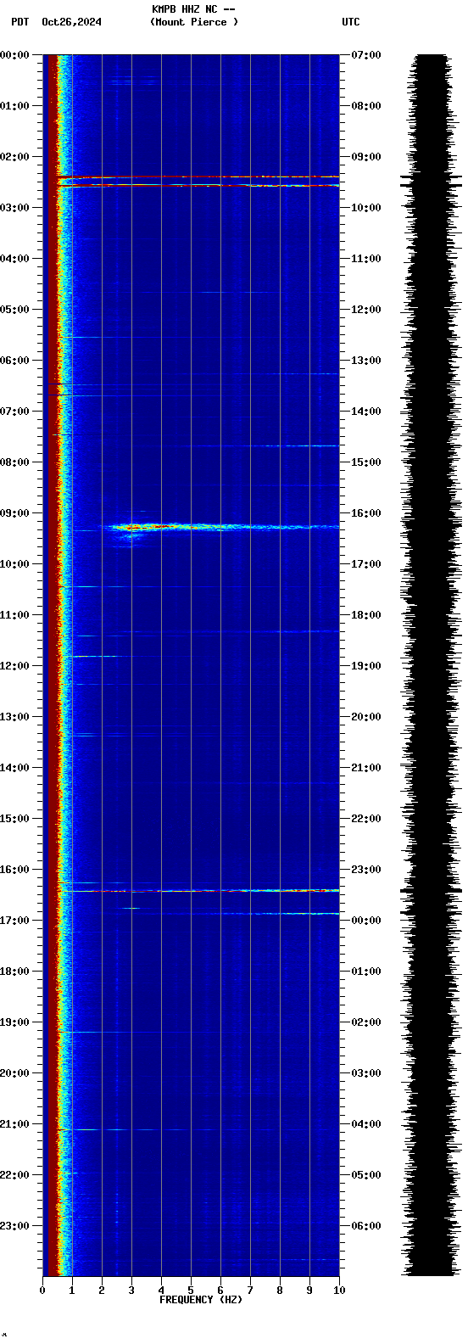468x1344 pixels.
Task: Click the UTC time label '19:00'
Action: [366, 666]
